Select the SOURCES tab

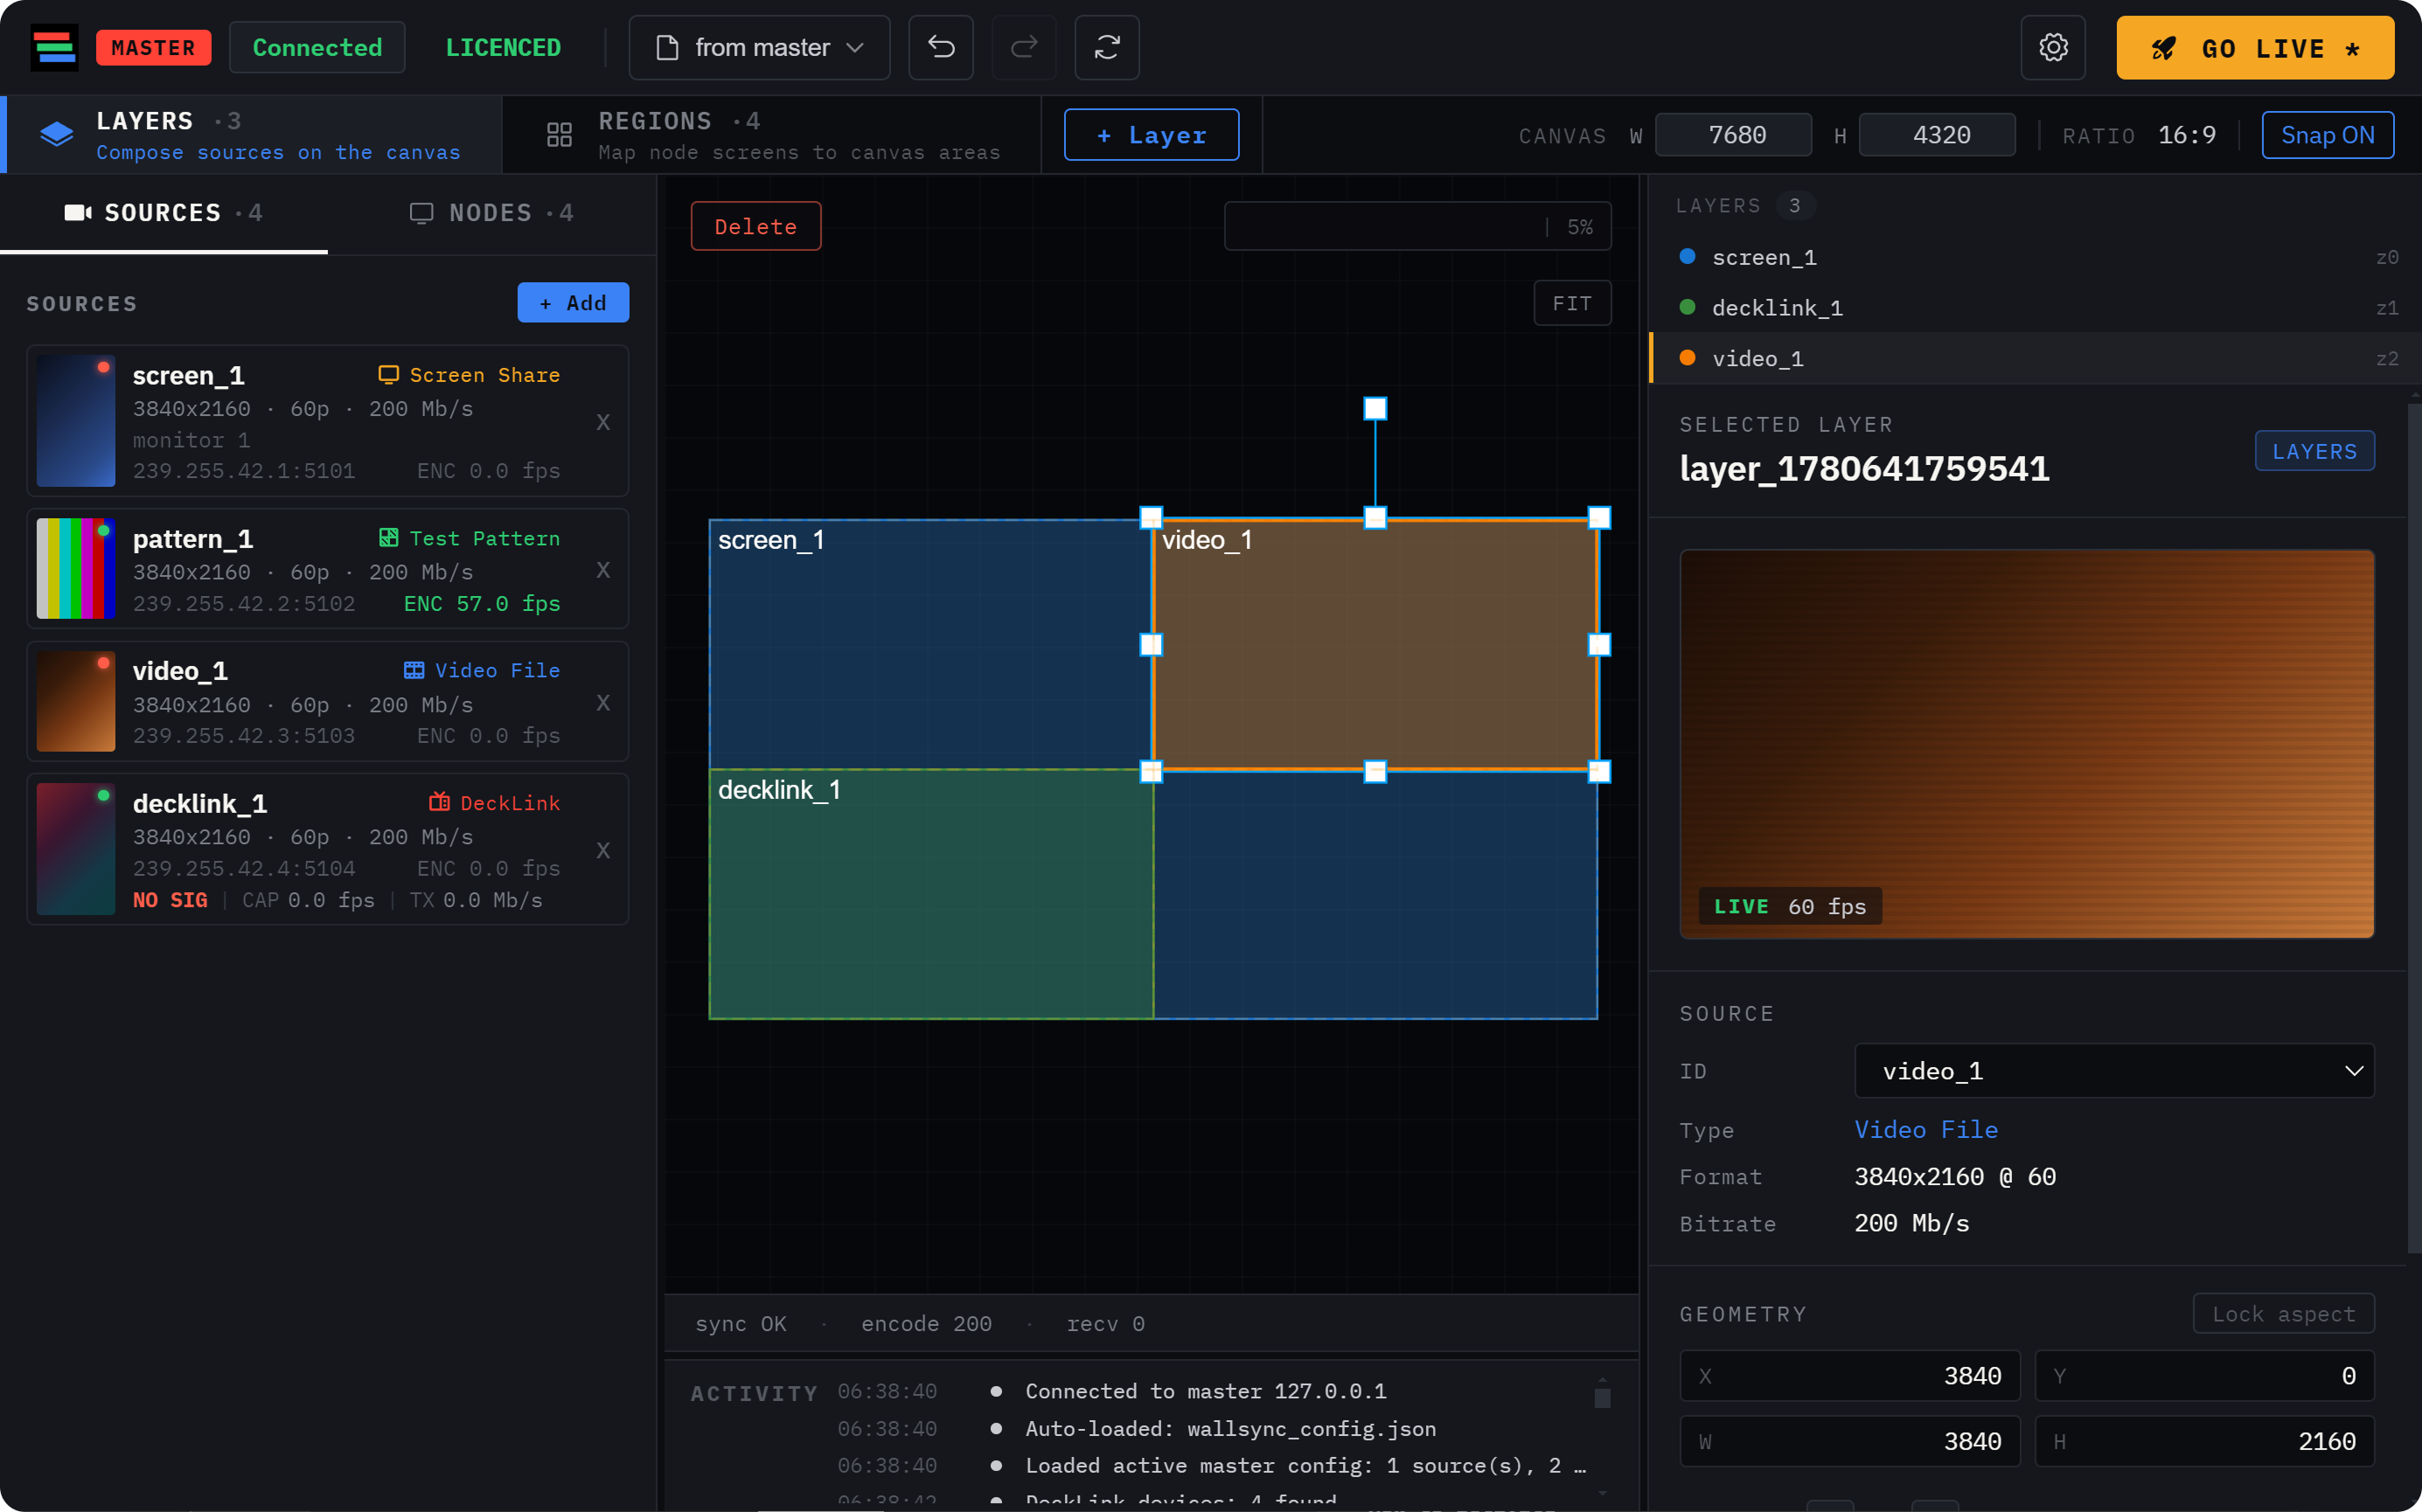[x=163, y=213]
